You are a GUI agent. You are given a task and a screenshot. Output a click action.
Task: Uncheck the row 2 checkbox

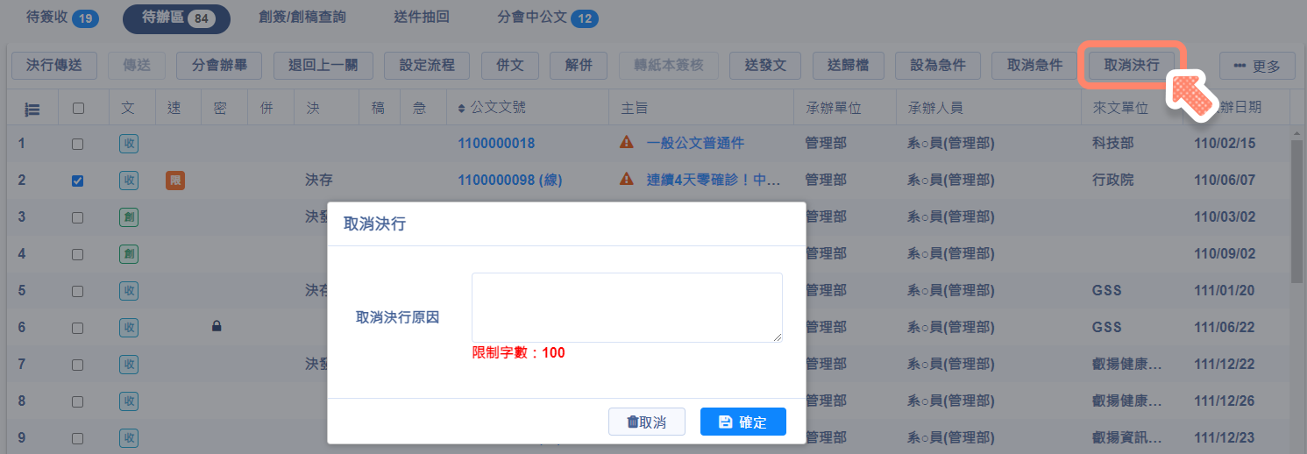point(78,181)
